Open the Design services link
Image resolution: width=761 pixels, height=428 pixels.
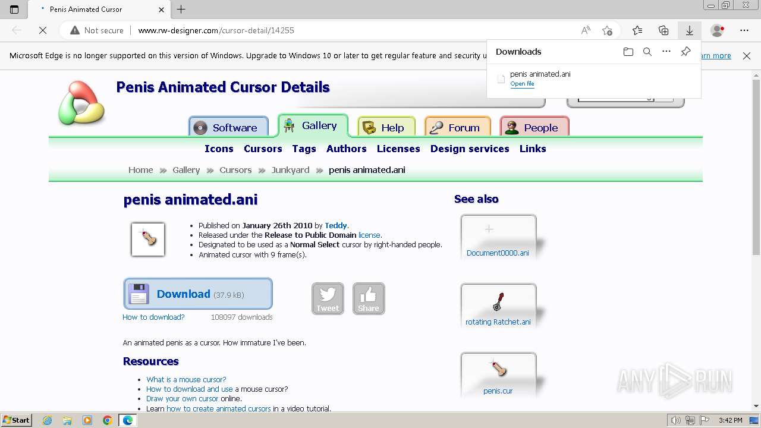point(470,149)
